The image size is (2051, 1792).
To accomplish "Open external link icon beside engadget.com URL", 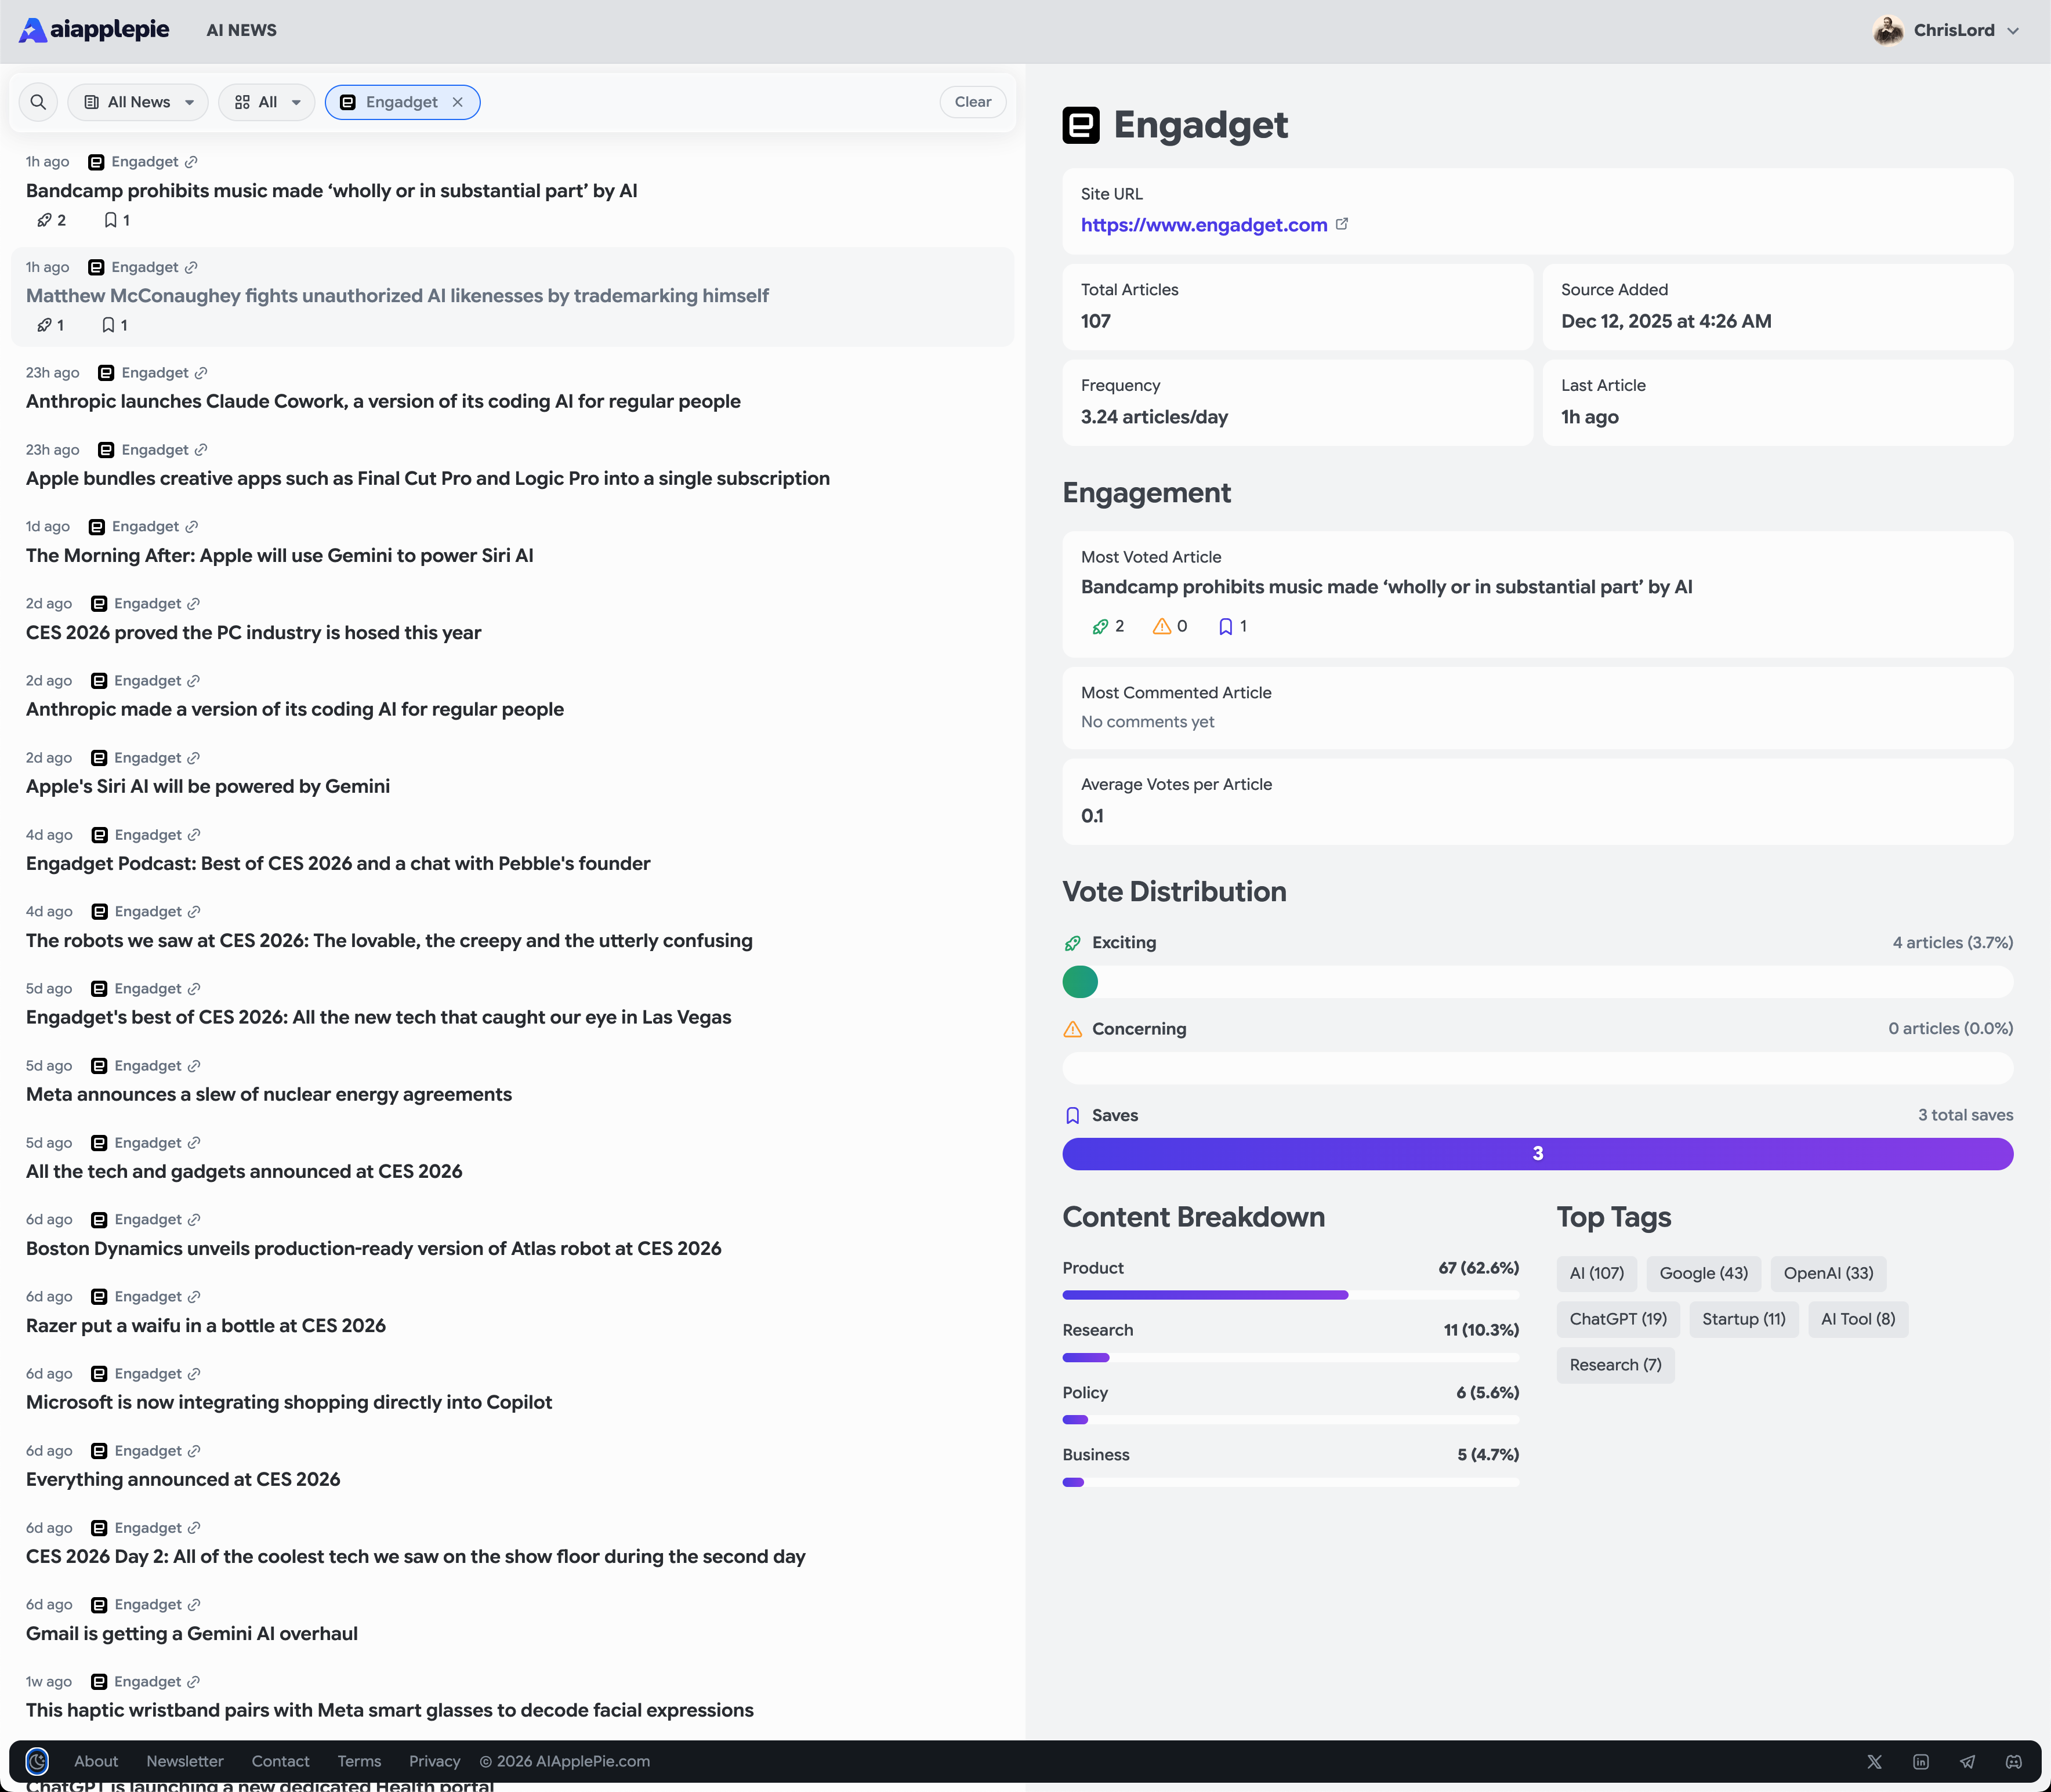I will [x=1342, y=224].
